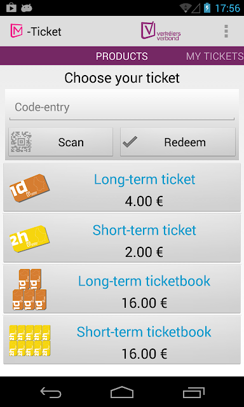Tap the Scan button label
This screenshot has height=407, width=244.
[x=71, y=142]
